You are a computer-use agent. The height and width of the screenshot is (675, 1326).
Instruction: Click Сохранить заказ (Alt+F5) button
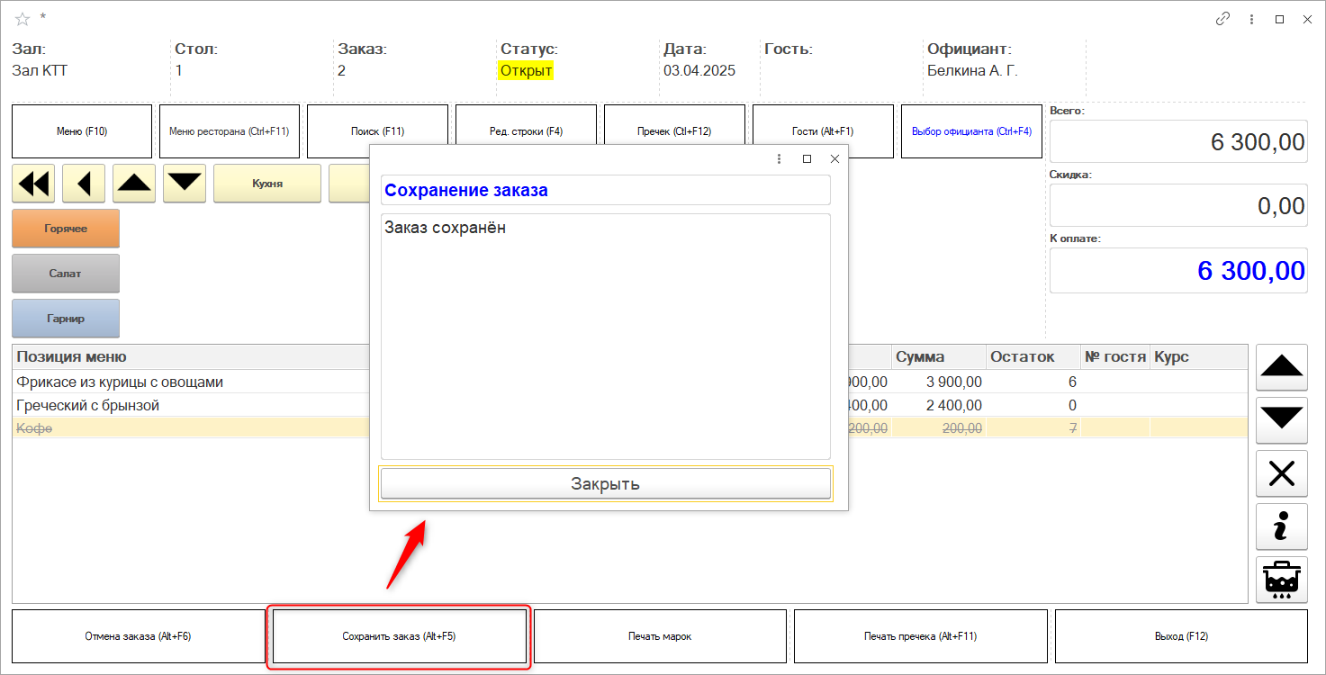399,637
